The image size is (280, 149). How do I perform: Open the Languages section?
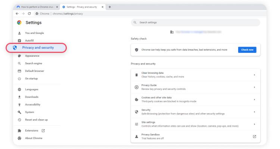(x=32, y=89)
